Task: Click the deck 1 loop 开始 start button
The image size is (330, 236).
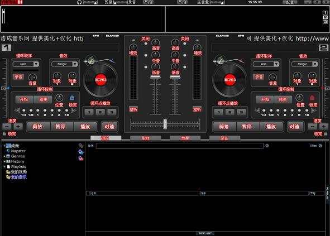Action: pyautogui.click(x=24, y=99)
